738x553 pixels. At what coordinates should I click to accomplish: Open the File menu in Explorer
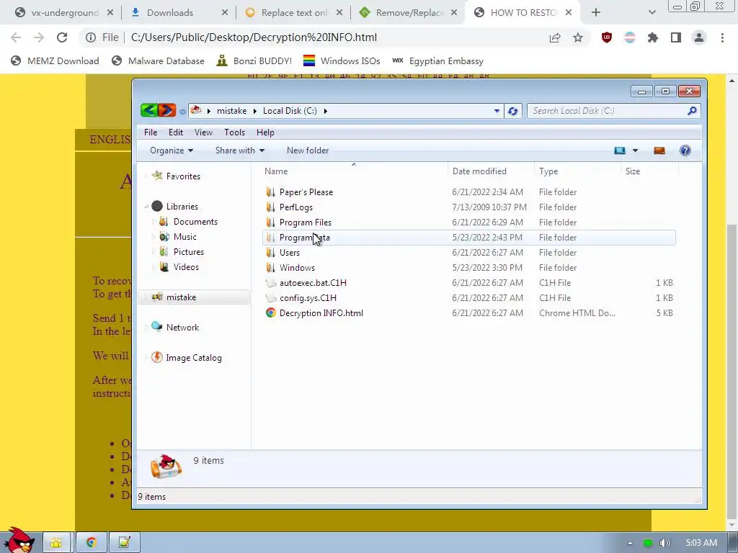[151, 132]
